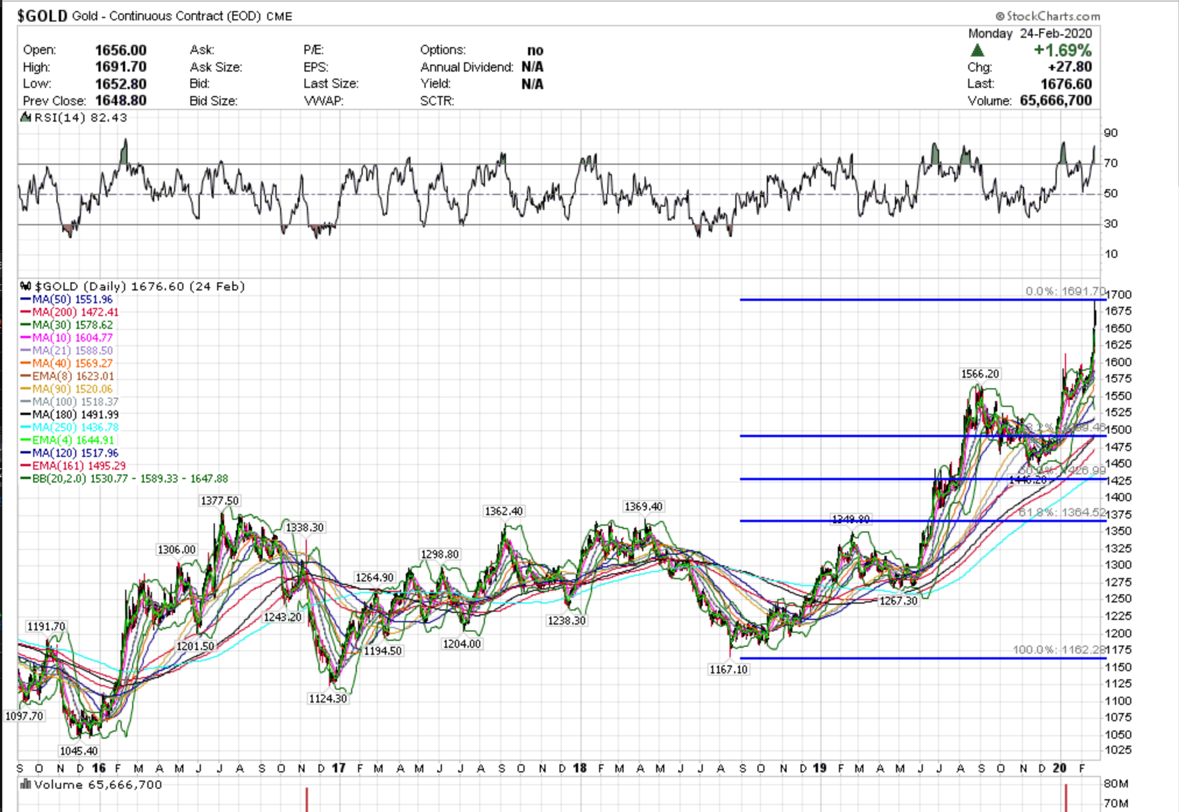Viewport: 1179px width, 812px height.
Task: Click the 100.0%: 1162.28 Fibonacci level label
Action: [1058, 650]
